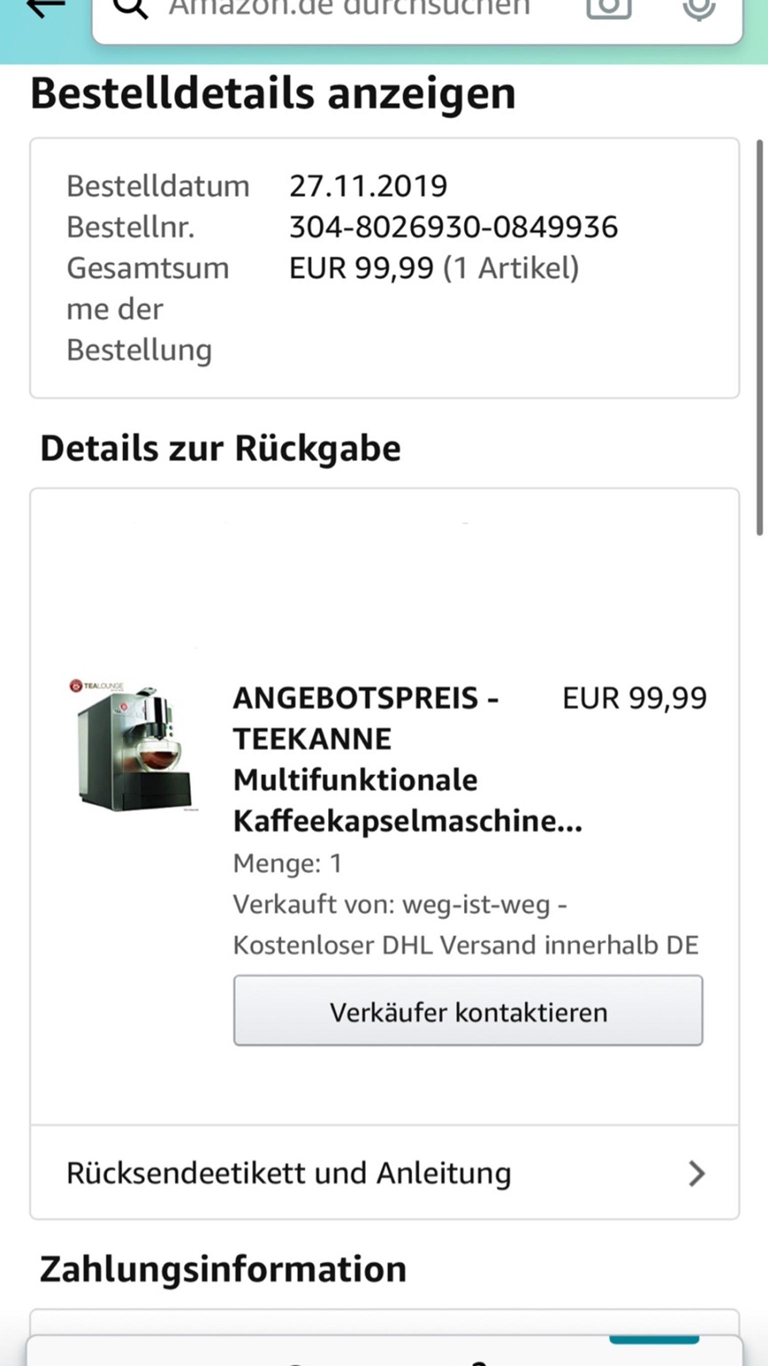
Task: Click the Zahlungsinformation section heading
Action: point(223,1270)
